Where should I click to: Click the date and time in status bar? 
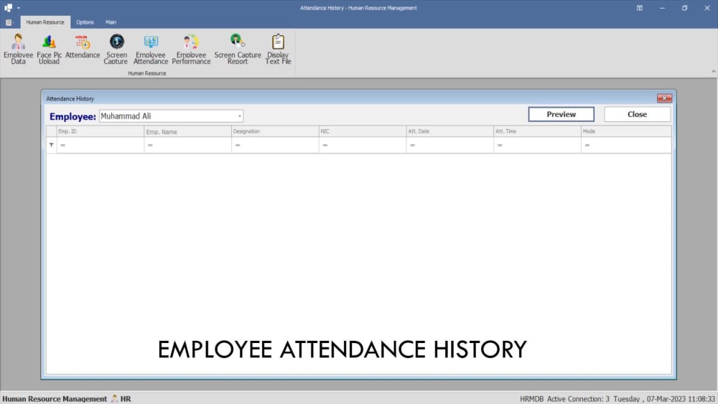(x=664, y=399)
